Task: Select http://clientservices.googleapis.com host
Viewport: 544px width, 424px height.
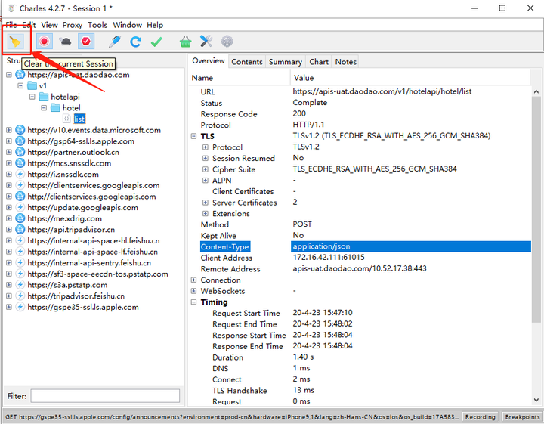Action: pos(91,197)
